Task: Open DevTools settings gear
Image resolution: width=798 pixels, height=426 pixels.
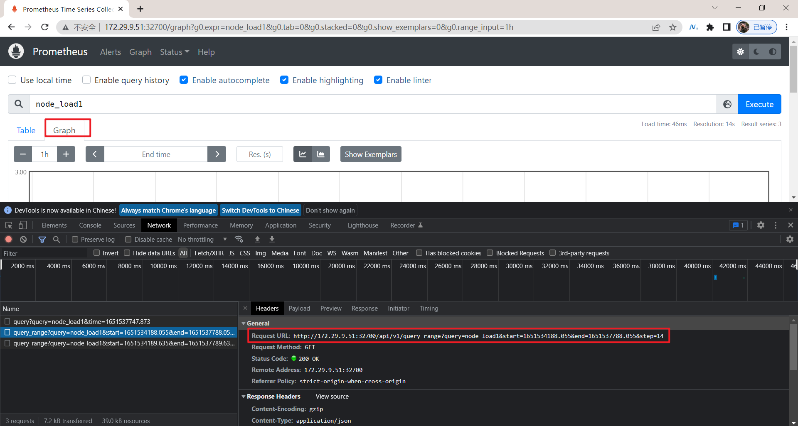Action: pyautogui.click(x=761, y=225)
